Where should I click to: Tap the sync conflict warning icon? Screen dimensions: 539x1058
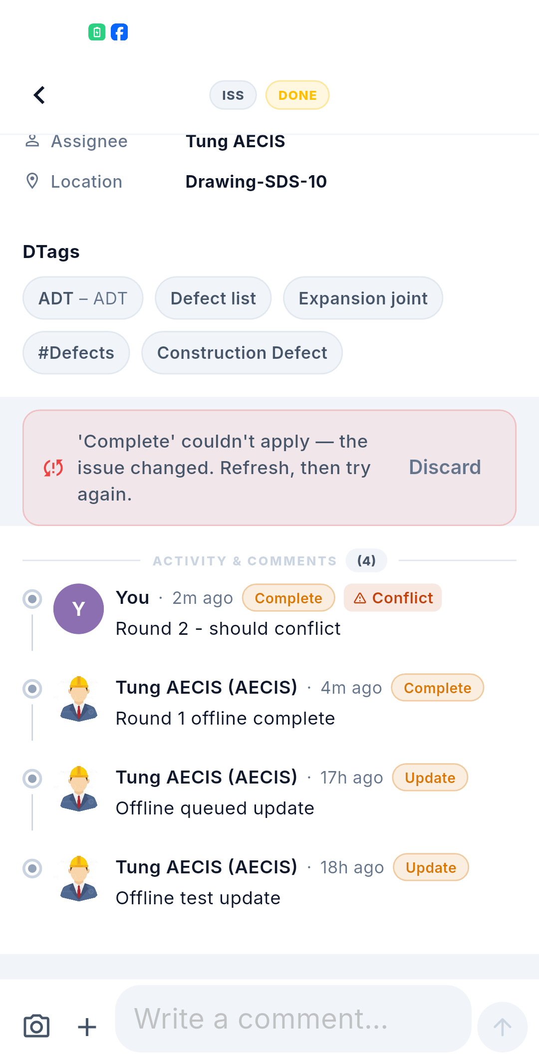(53, 468)
